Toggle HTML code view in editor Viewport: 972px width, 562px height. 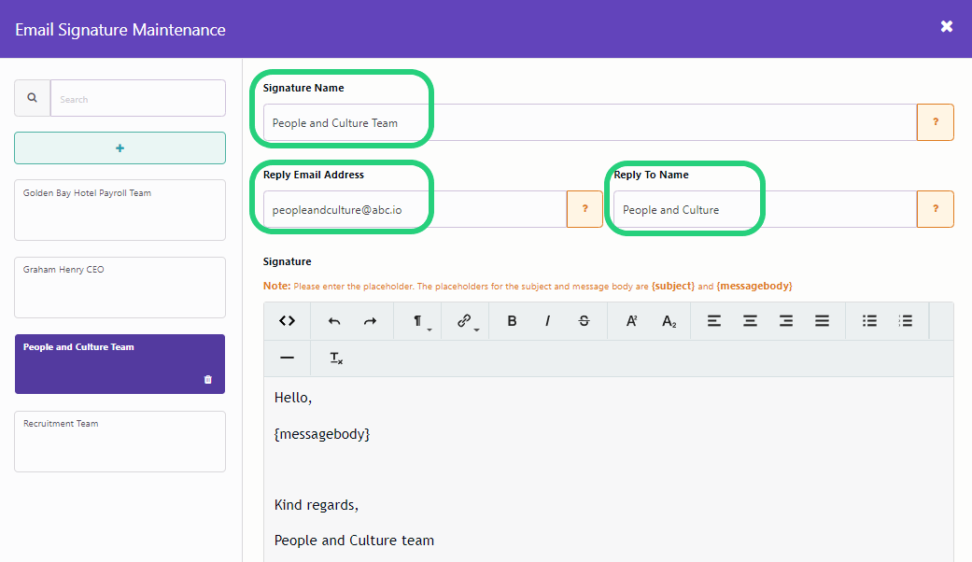[287, 321]
